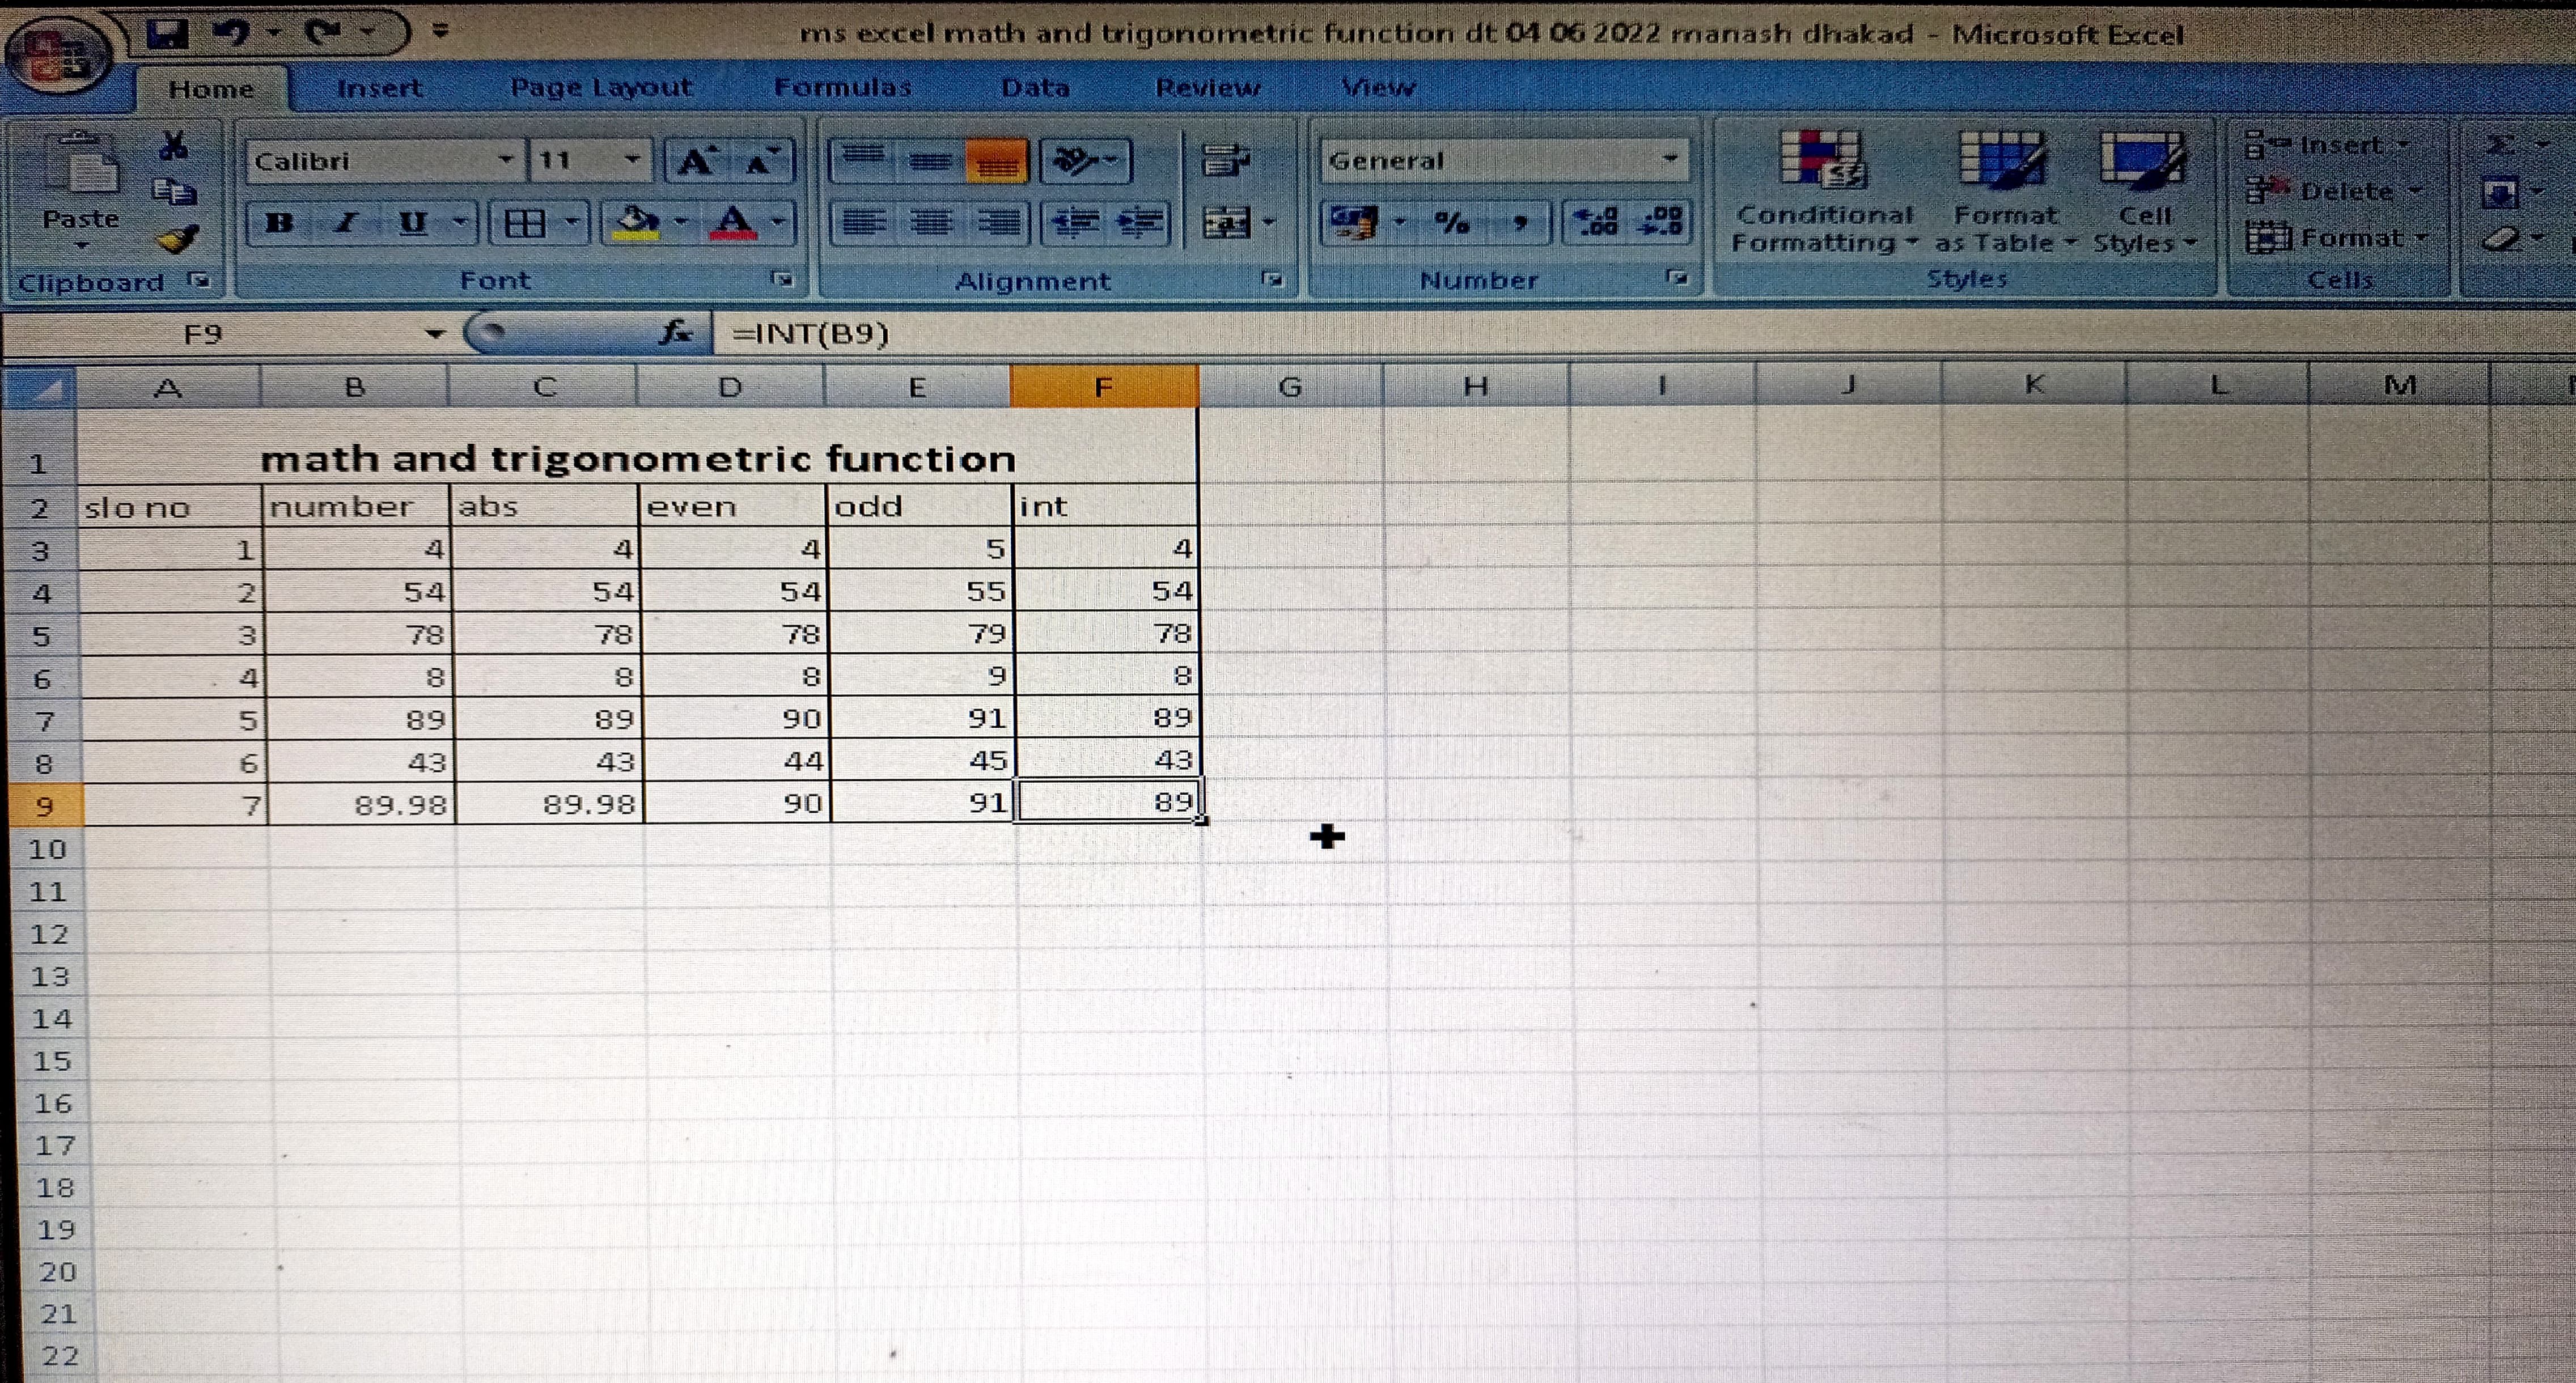
Task: Click the Cut scissors icon
Action: tap(174, 146)
